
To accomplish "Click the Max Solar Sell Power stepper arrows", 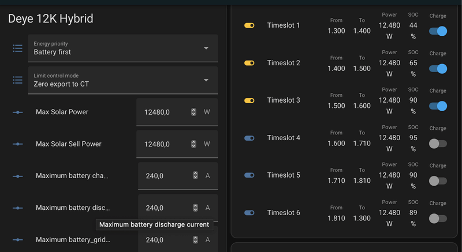I will pyautogui.click(x=193, y=144).
